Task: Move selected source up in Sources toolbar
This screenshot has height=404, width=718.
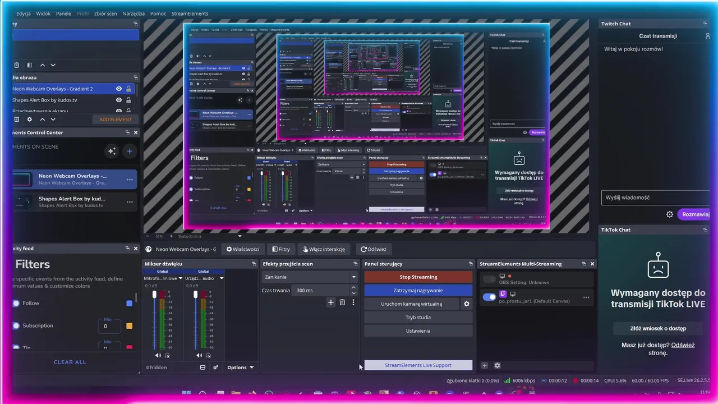Action: 42,119
